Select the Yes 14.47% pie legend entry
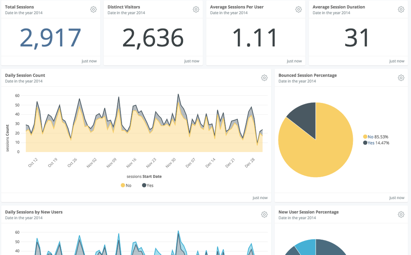Image resolution: width=411 pixels, height=255 pixels. pos(376,143)
